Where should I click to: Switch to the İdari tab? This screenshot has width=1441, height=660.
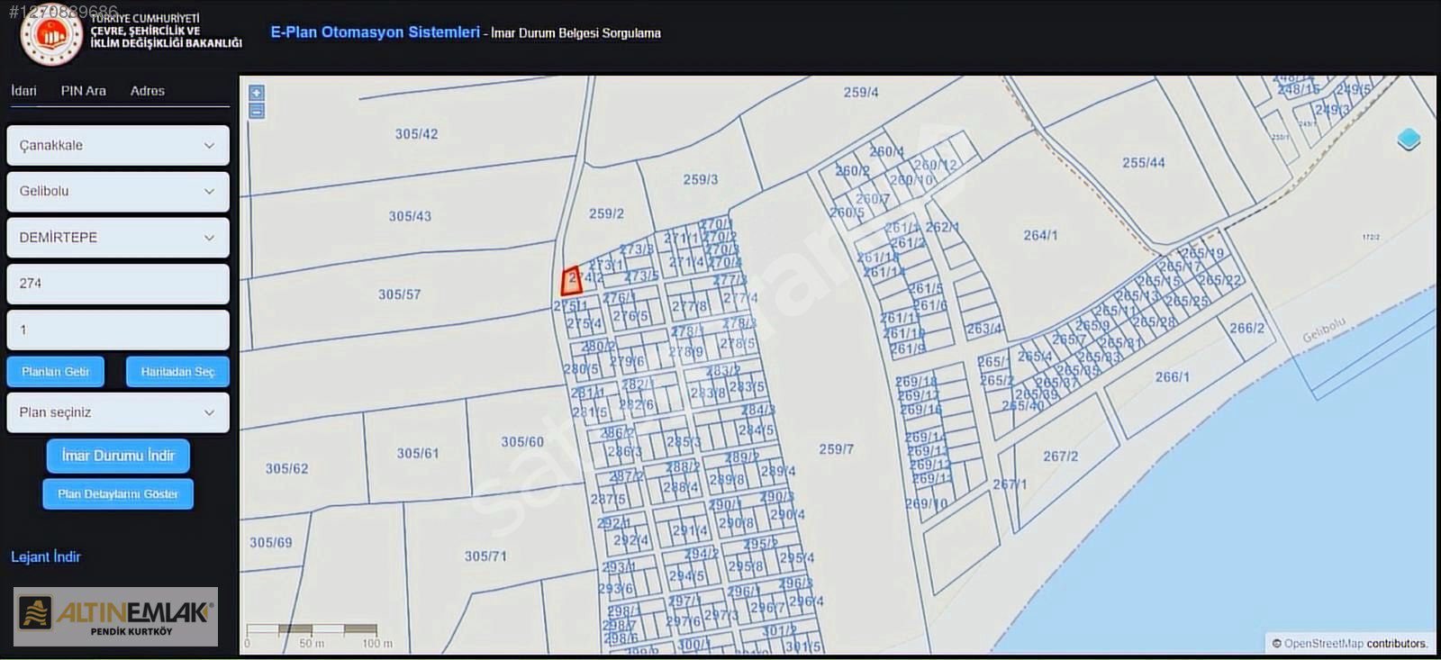point(24,91)
